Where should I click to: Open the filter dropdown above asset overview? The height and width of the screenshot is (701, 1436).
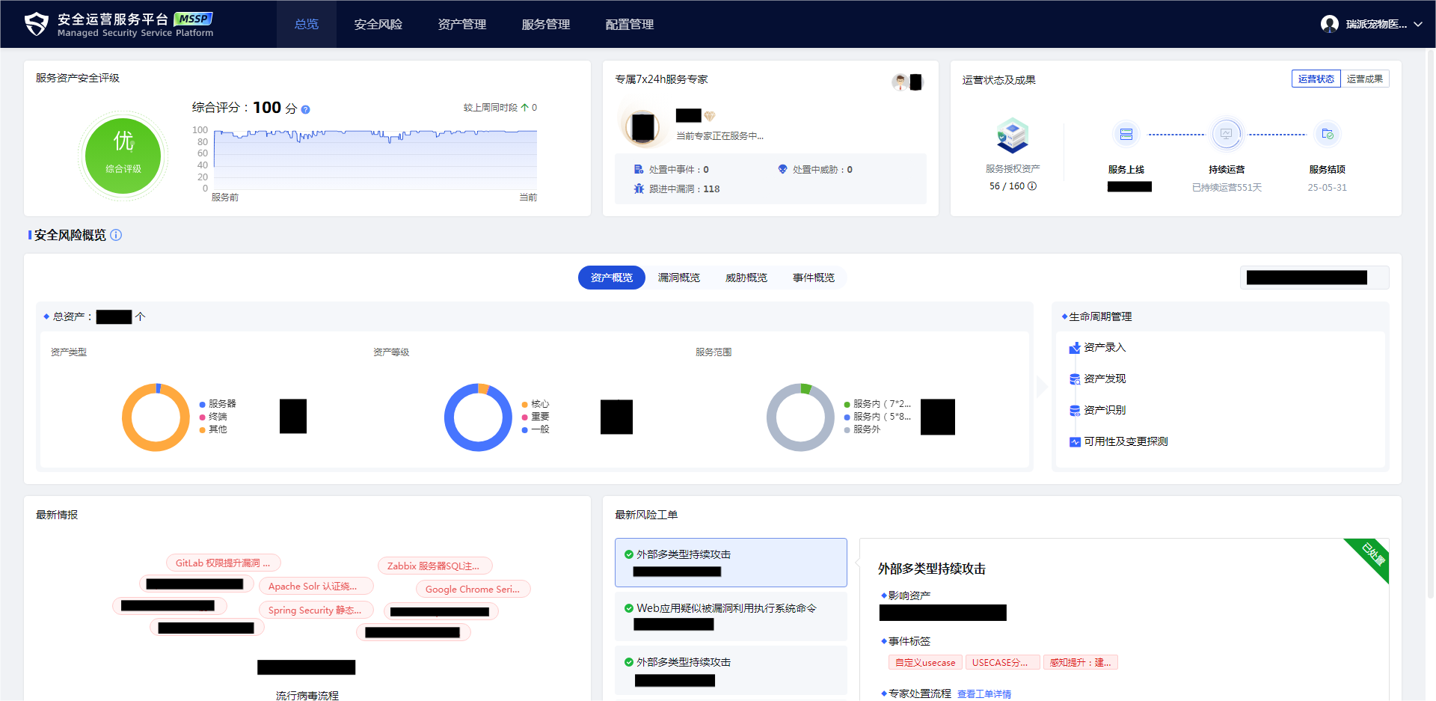(x=1314, y=278)
